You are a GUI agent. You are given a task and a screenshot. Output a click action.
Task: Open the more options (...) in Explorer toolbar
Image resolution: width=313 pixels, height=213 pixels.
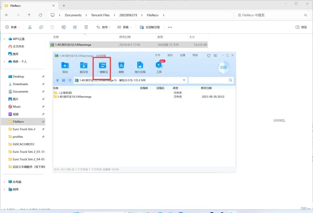(x=170, y=27)
